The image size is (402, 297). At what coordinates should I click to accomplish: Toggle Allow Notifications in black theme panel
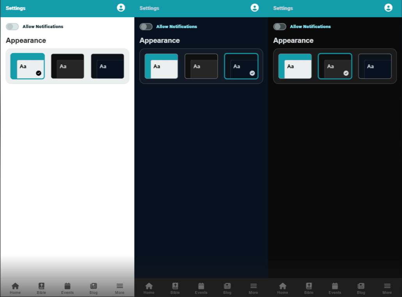coord(280,27)
